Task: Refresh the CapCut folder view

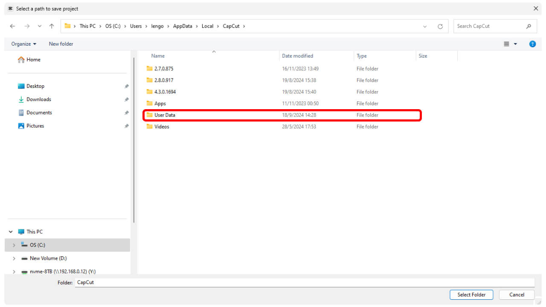Action: pyautogui.click(x=440, y=26)
